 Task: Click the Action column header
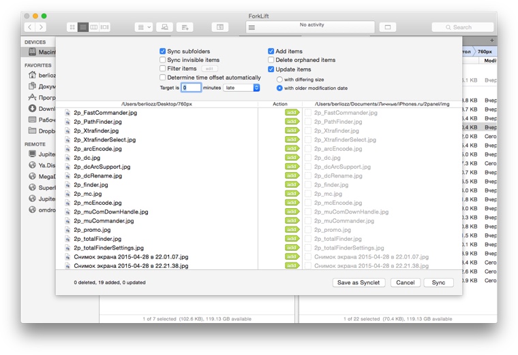[x=280, y=104]
